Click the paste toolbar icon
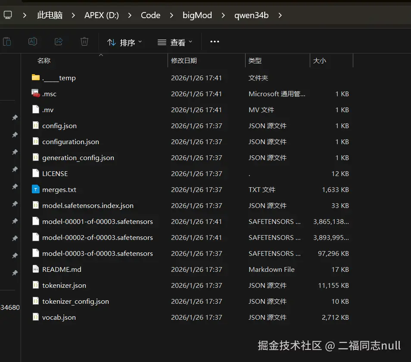Screen dimensions: 411x362 (7, 41)
